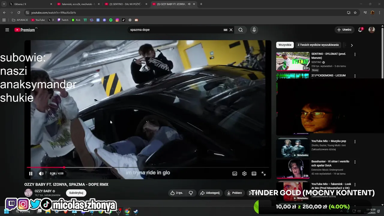The height and width of the screenshot is (216, 384).
Task: Switch to theater mode
Action: 254,173
